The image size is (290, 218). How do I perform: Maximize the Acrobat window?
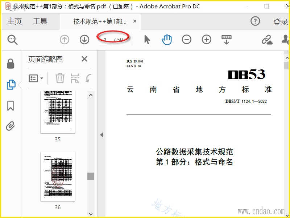point(267,6)
